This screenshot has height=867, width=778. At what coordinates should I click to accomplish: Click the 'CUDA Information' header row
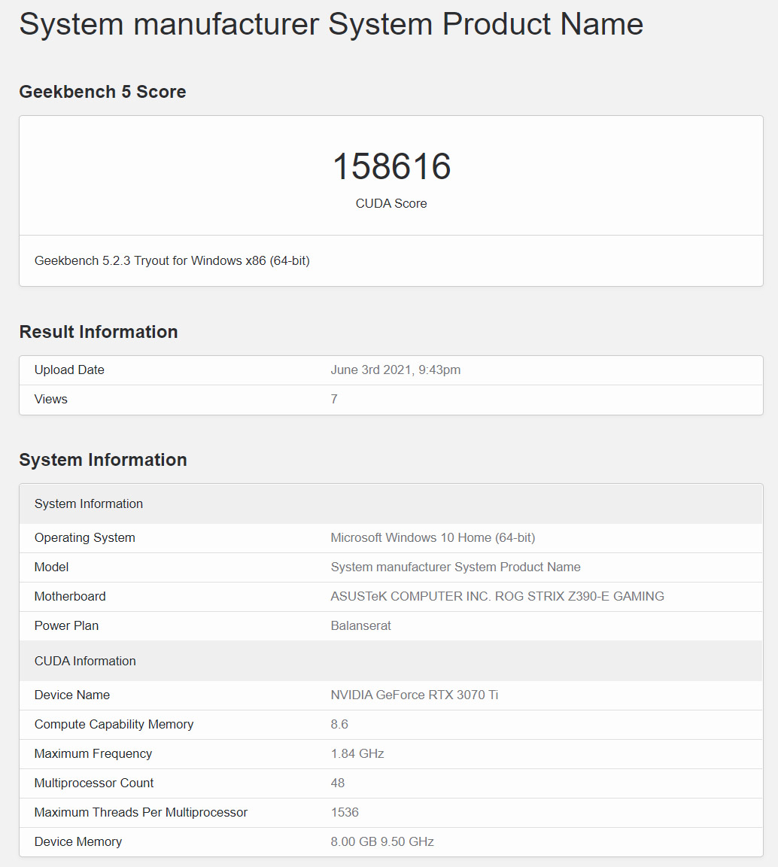391,661
